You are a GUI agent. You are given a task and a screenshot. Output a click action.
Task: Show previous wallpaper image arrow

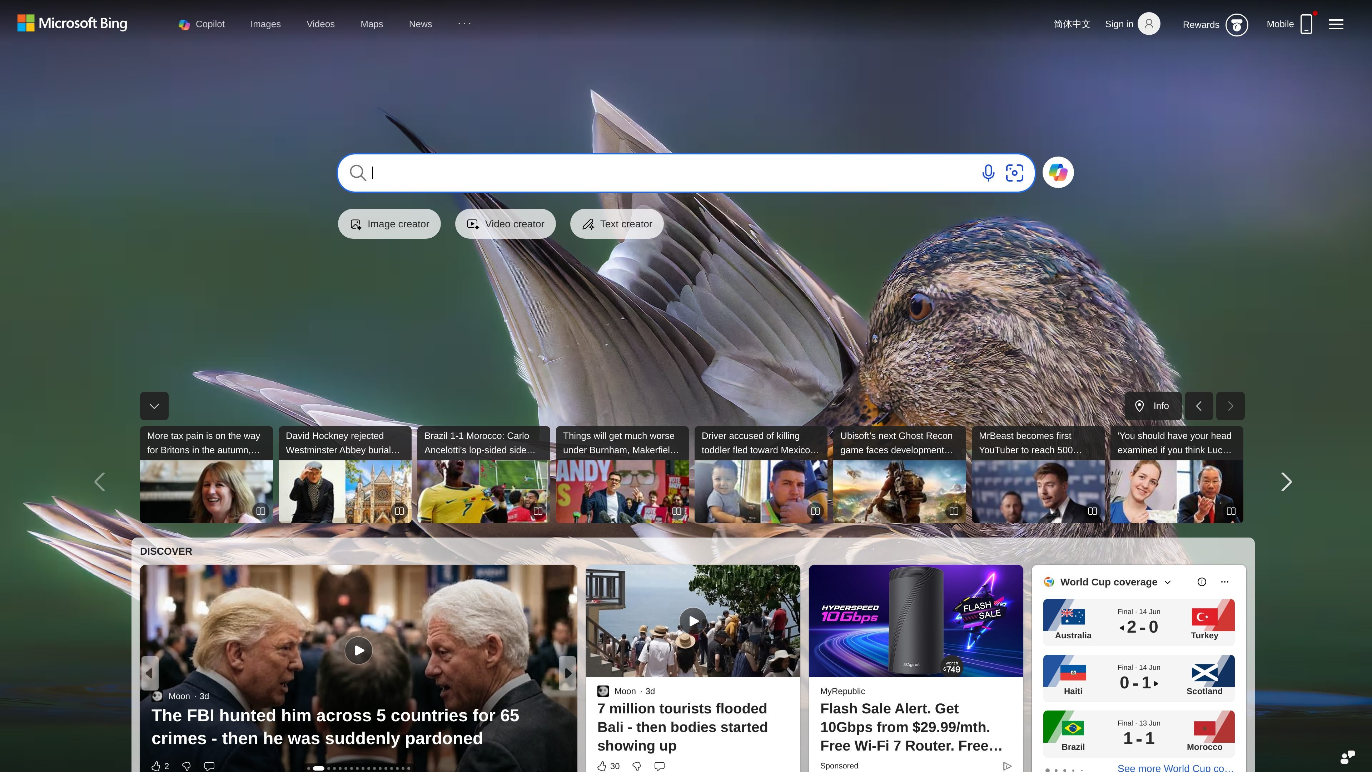pos(1199,406)
